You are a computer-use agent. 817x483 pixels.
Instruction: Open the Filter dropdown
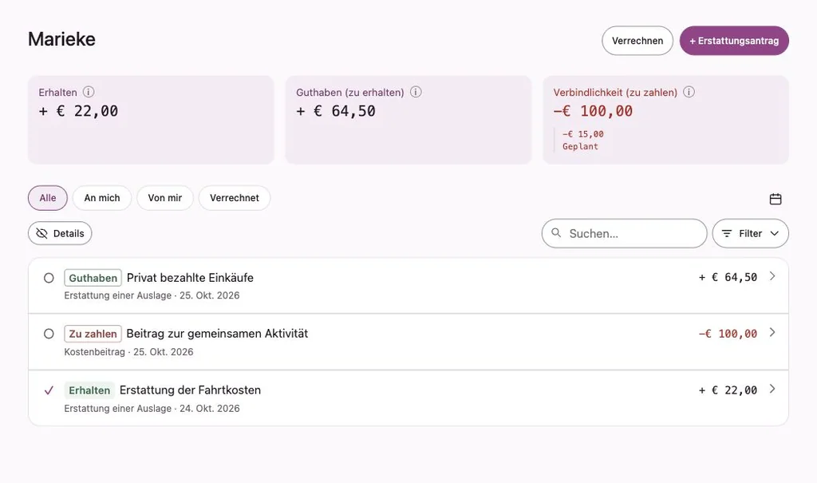tap(750, 233)
